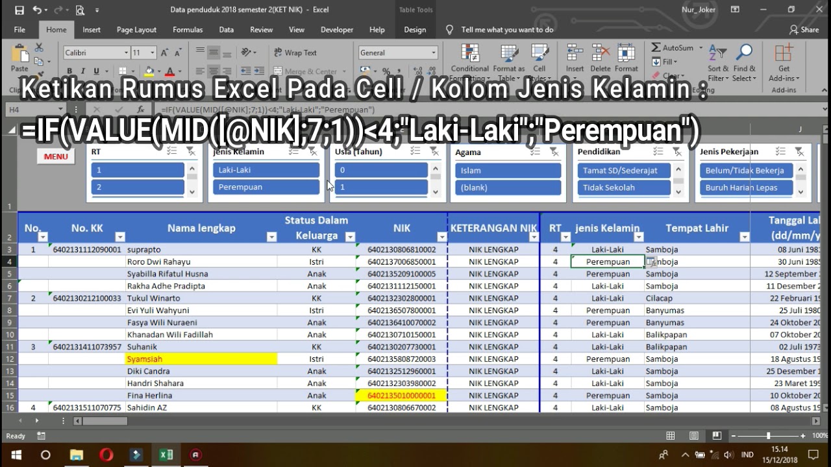
Task: Select Laki-Laki in jenis Kelamin slicer
Action: pyautogui.click(x=266, y=170)
